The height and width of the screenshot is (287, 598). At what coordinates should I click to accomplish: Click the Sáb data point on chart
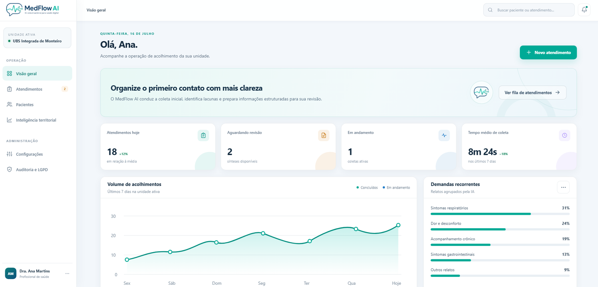point(170,252)
